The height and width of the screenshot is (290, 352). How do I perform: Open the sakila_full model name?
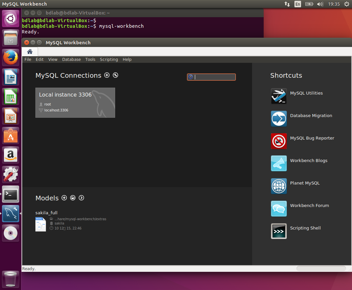[46, 213]
